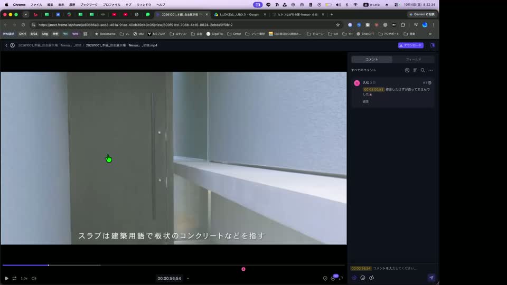Open Chrome extensions puzzle icon
Viewport: 507px width, 285px height.
(x=403, y=25)
